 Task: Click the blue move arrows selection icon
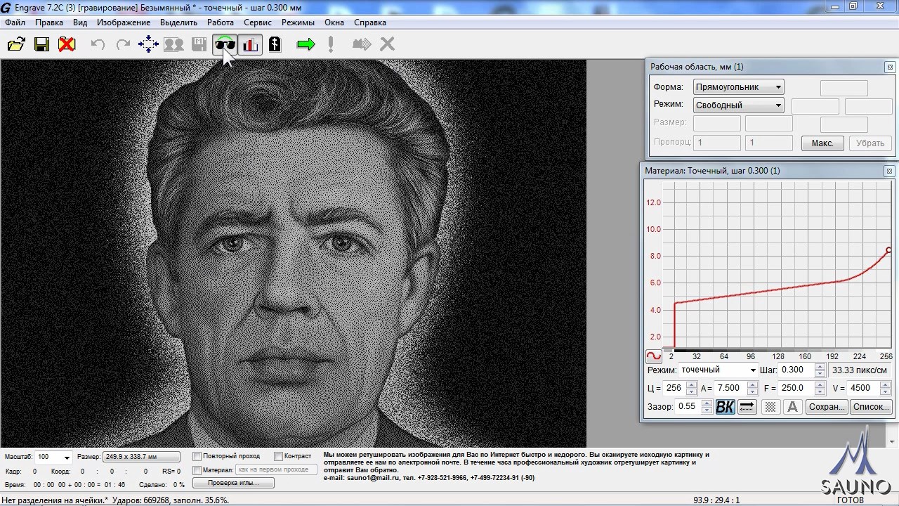(148, 45)
